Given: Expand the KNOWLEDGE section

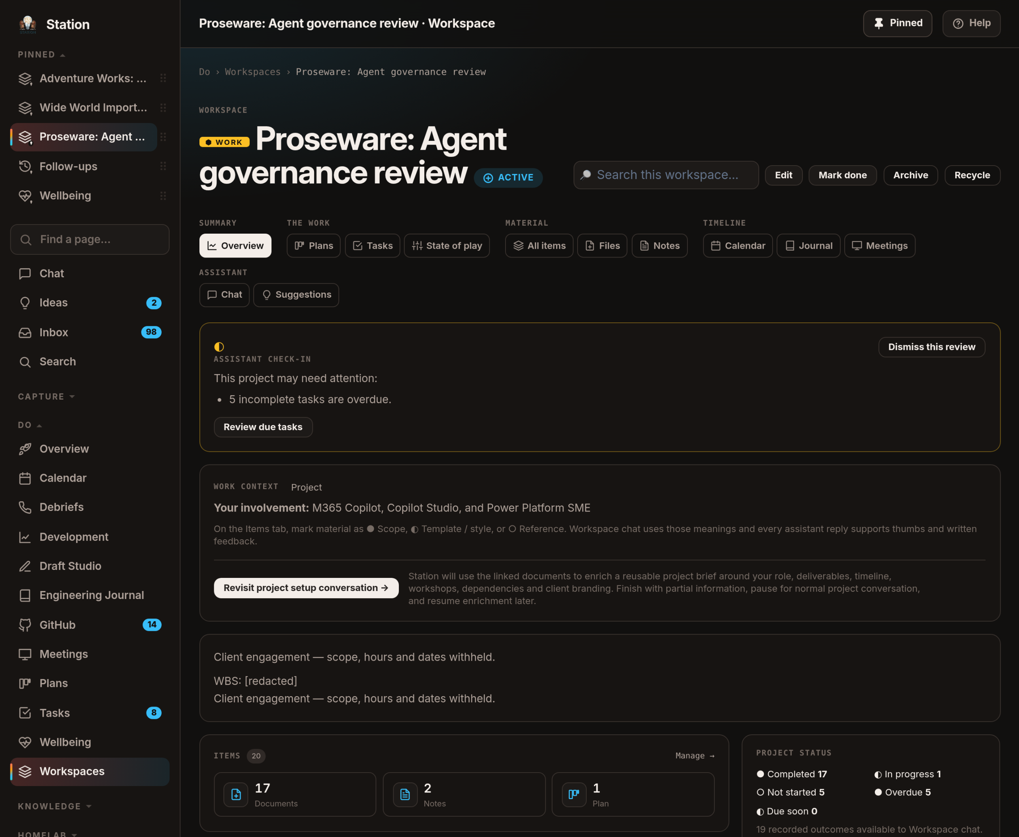Looking at the screenshot, I should [x=55, y=806].
